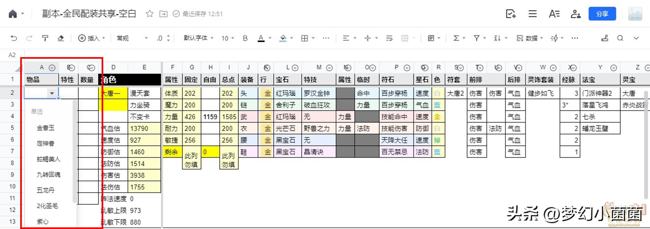This screenshot has height=229, width=650.
Task: Click cell containing 漫天套
Action: click(x=144, y=93)
